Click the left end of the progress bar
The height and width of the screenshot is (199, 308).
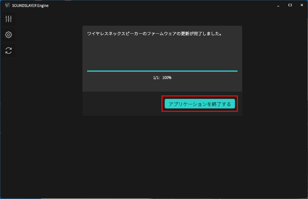[88, 71]
